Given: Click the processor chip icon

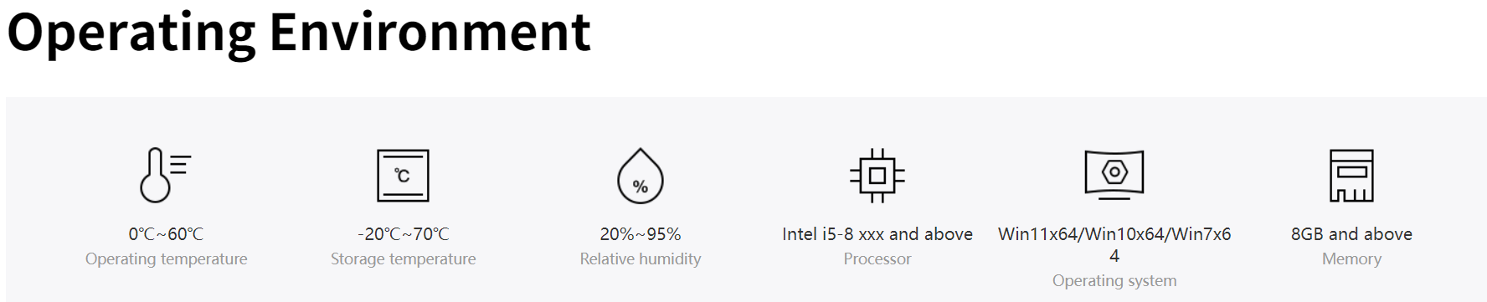Looking at the screenshot, I should (877, 176).
